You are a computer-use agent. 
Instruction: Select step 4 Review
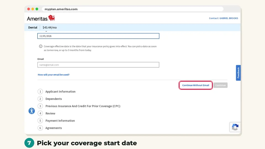(x=46, y=113)
